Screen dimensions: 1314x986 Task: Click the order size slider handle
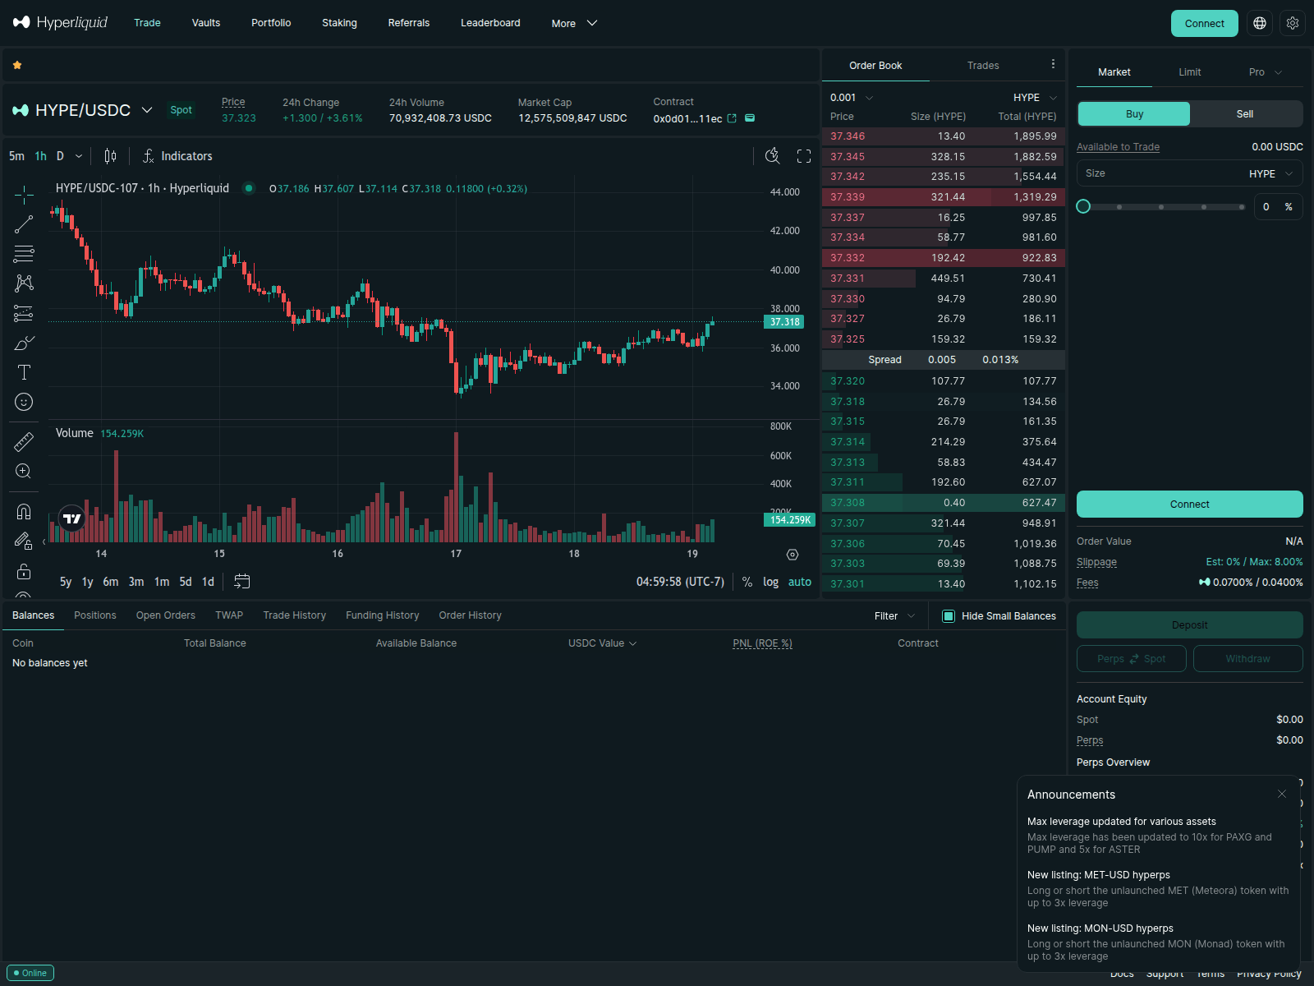1083,206
